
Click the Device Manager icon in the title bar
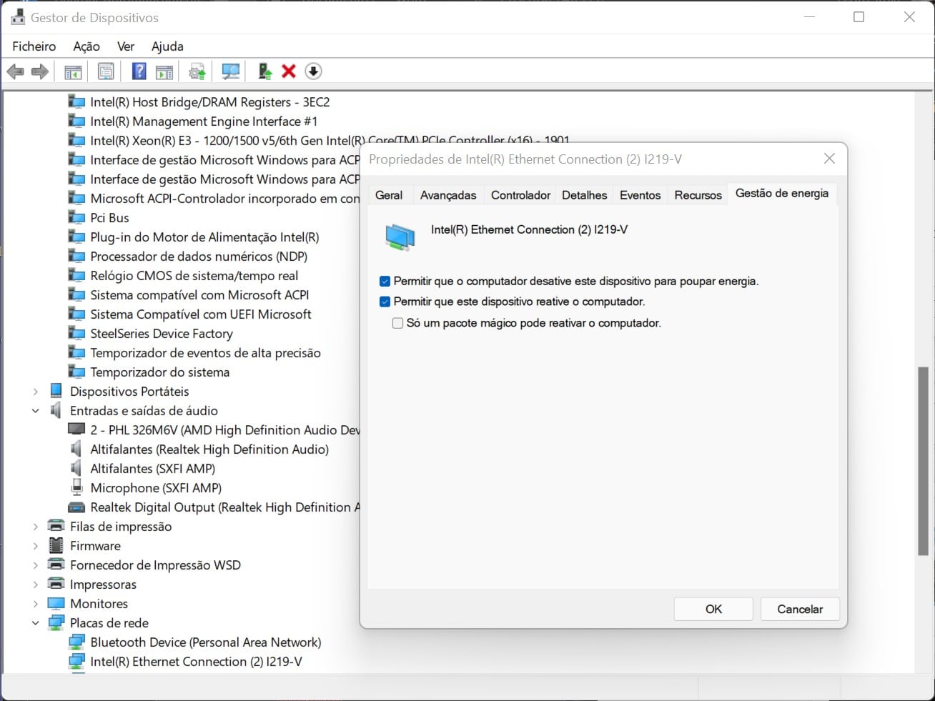click(18, 17)
